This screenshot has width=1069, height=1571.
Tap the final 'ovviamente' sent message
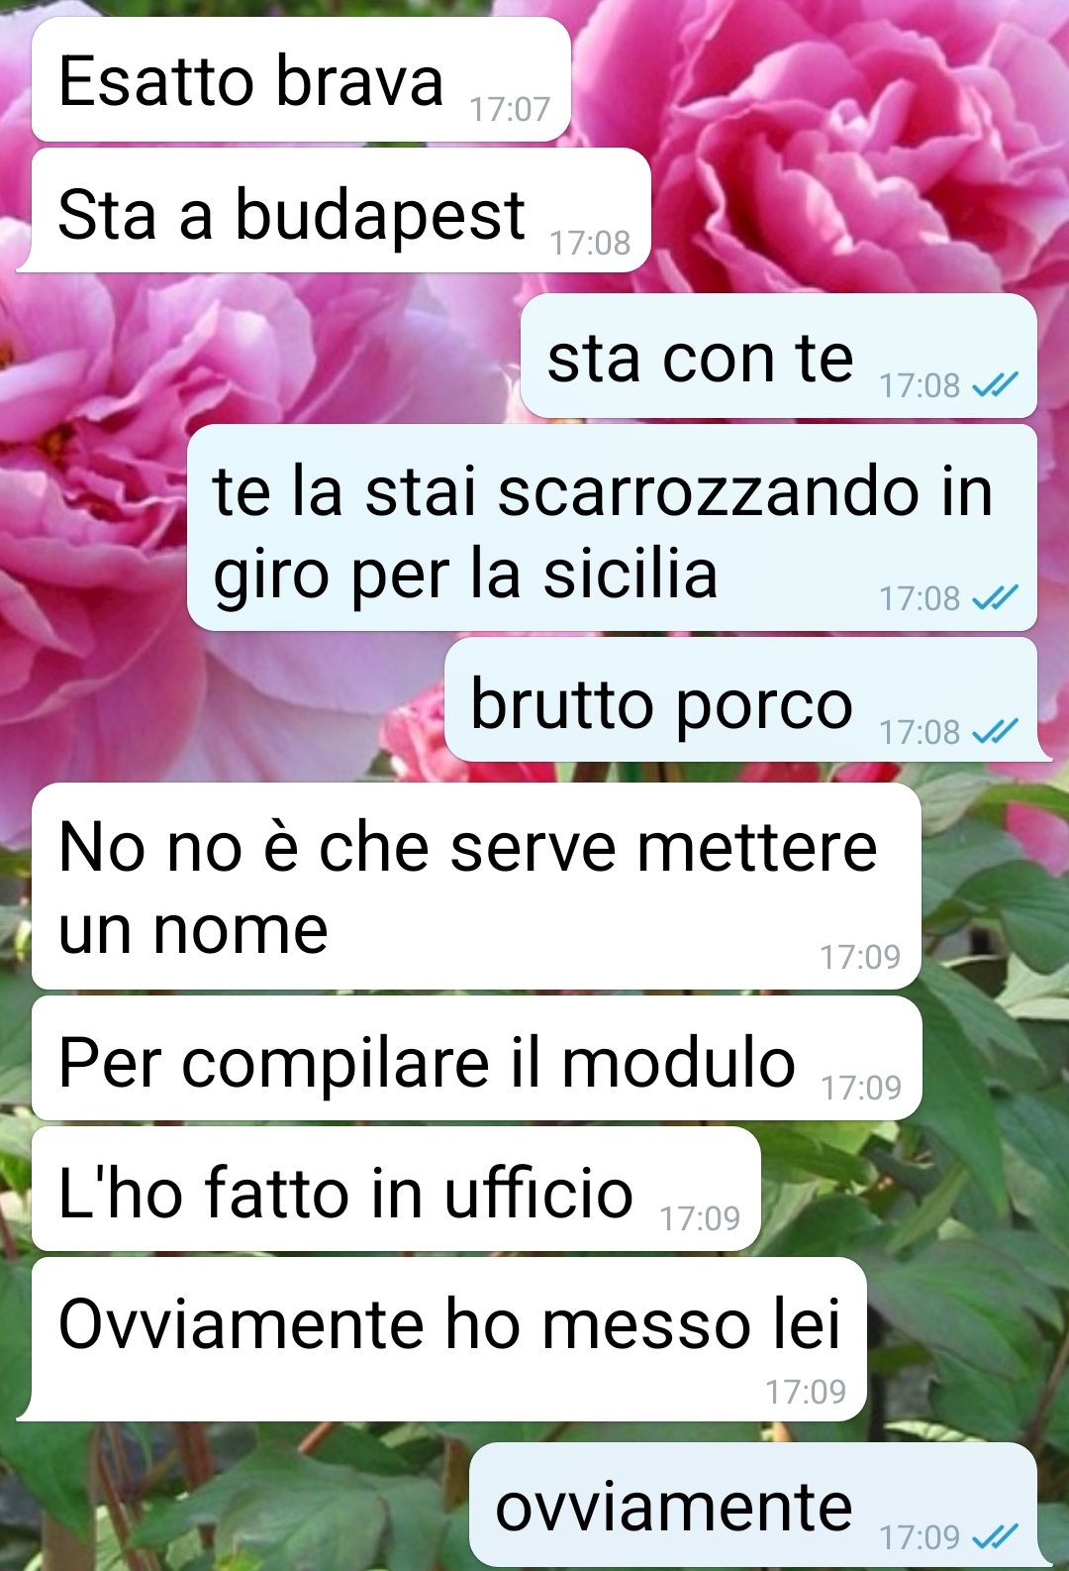760,1505
